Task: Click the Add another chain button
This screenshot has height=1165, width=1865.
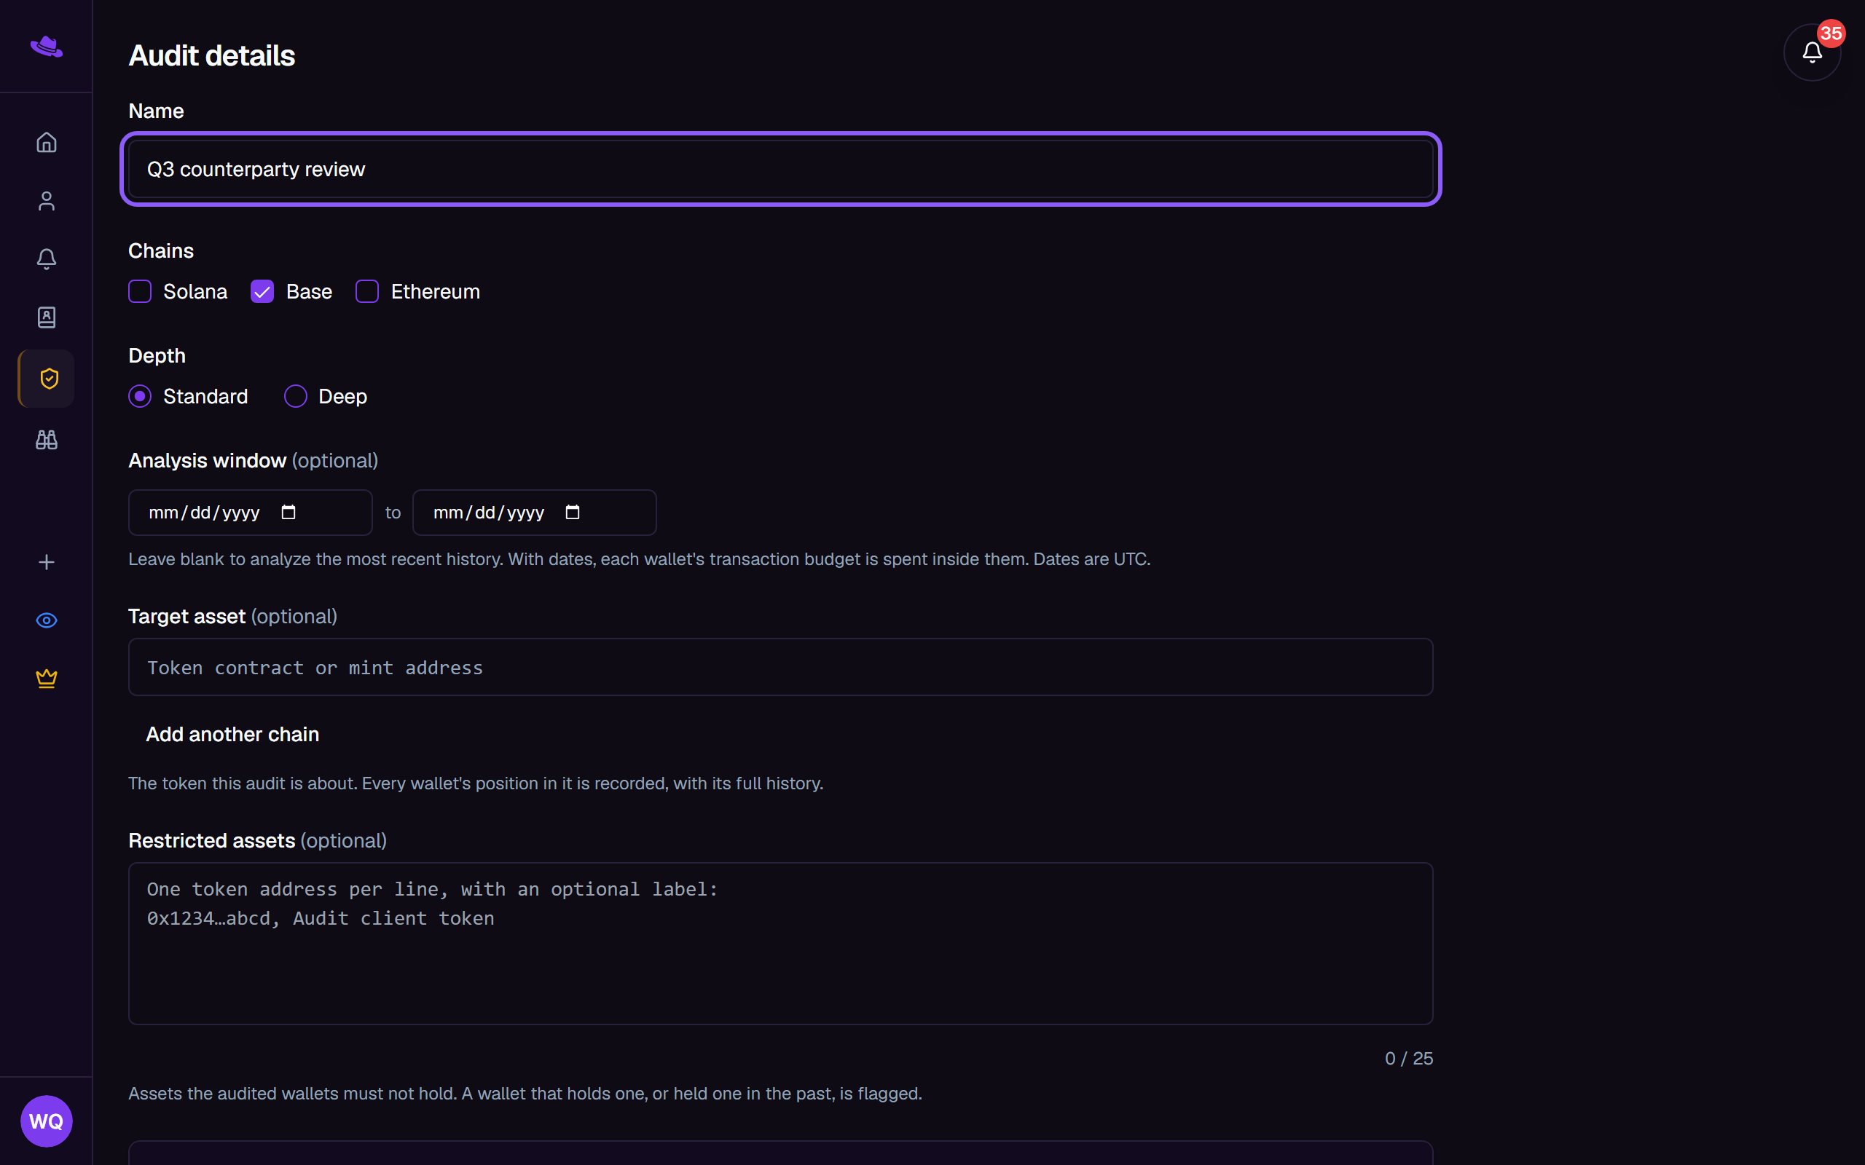Action: [232, 734]
